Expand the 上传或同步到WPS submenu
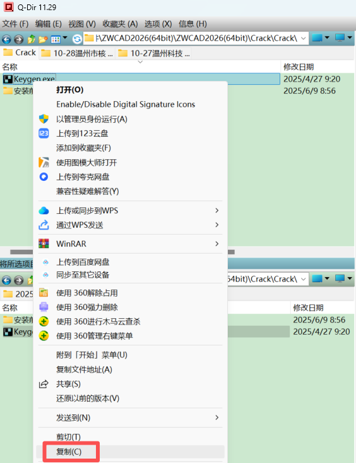 coord(130,211)
